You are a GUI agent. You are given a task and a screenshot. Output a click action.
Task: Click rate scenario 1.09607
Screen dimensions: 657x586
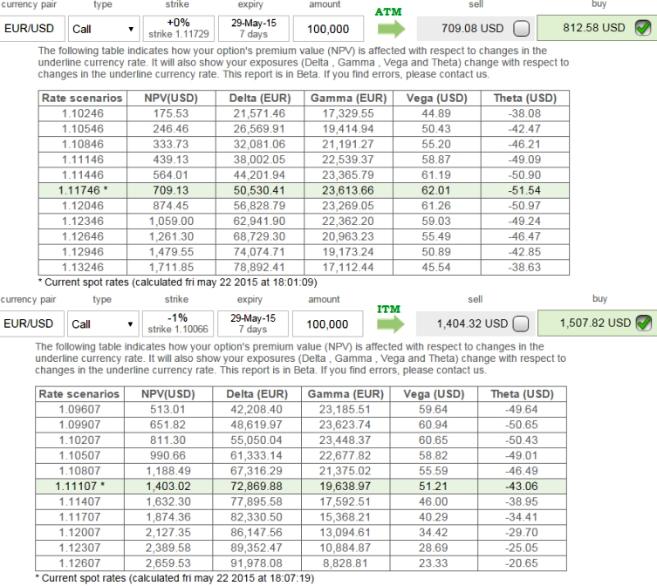pos(79,409)
